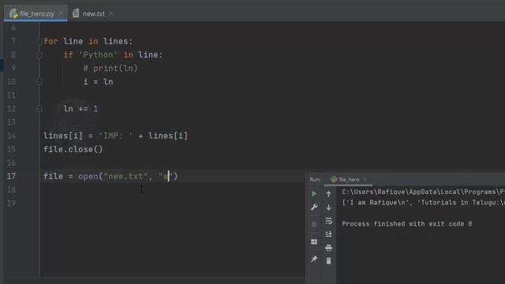Click the 'ln += 1' statement on line 12
The image size is (505, 284).
click(80, 109)
